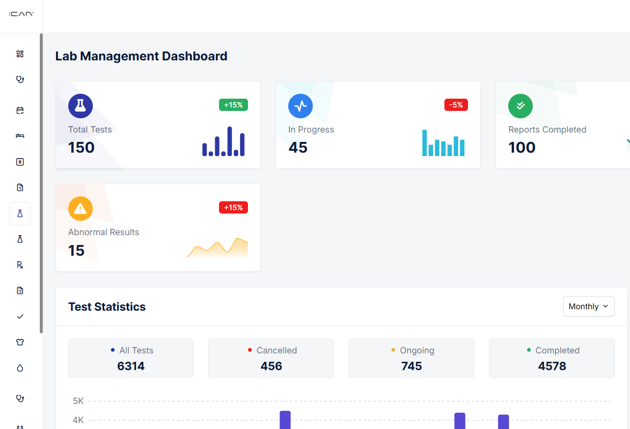Viewport: 630px width, 429px height.
Task: Click the t-shirt icon in sidebar
Action: coord(20,342)
